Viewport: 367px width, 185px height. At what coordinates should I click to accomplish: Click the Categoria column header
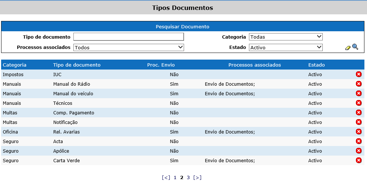[x=14, y=65]
